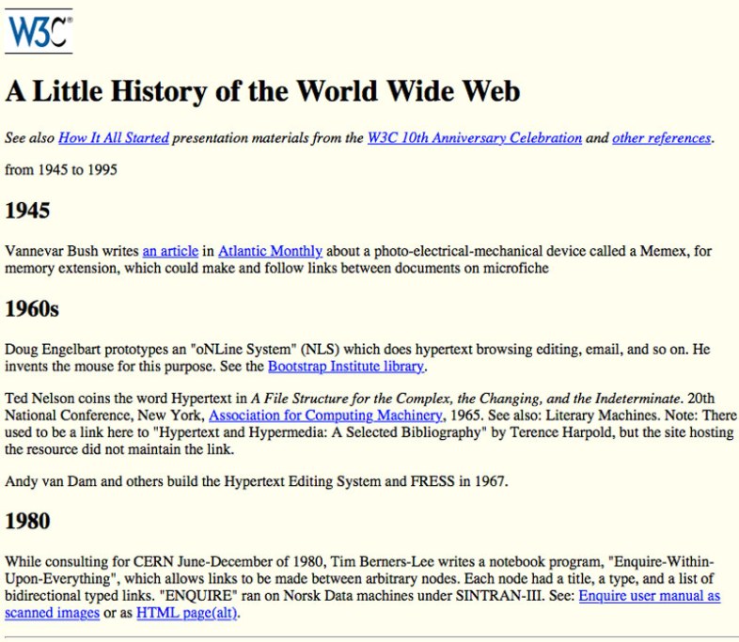
Task: Click the Andy van Dam paragraph
Action: point(257,481)
